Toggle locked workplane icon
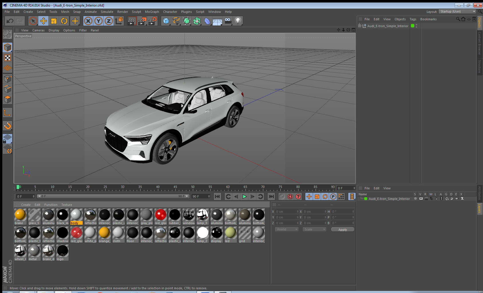 tap(7, 139)
